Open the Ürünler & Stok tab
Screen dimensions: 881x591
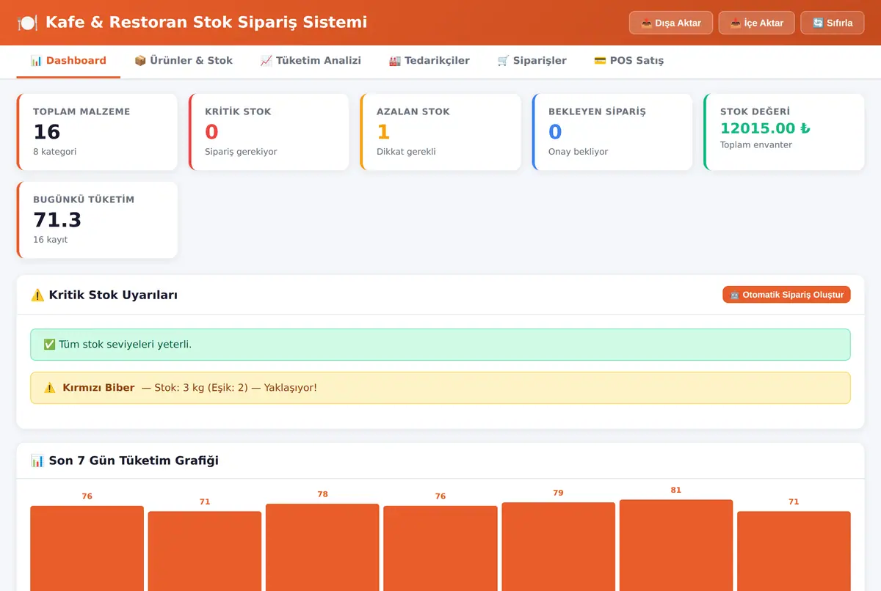point(184,61)
